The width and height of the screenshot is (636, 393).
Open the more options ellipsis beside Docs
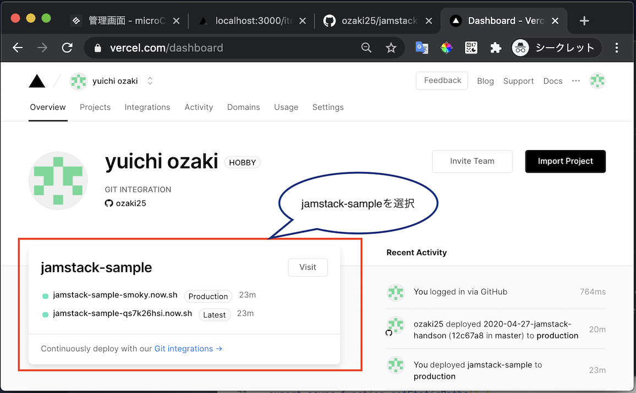tap(576, 81)
